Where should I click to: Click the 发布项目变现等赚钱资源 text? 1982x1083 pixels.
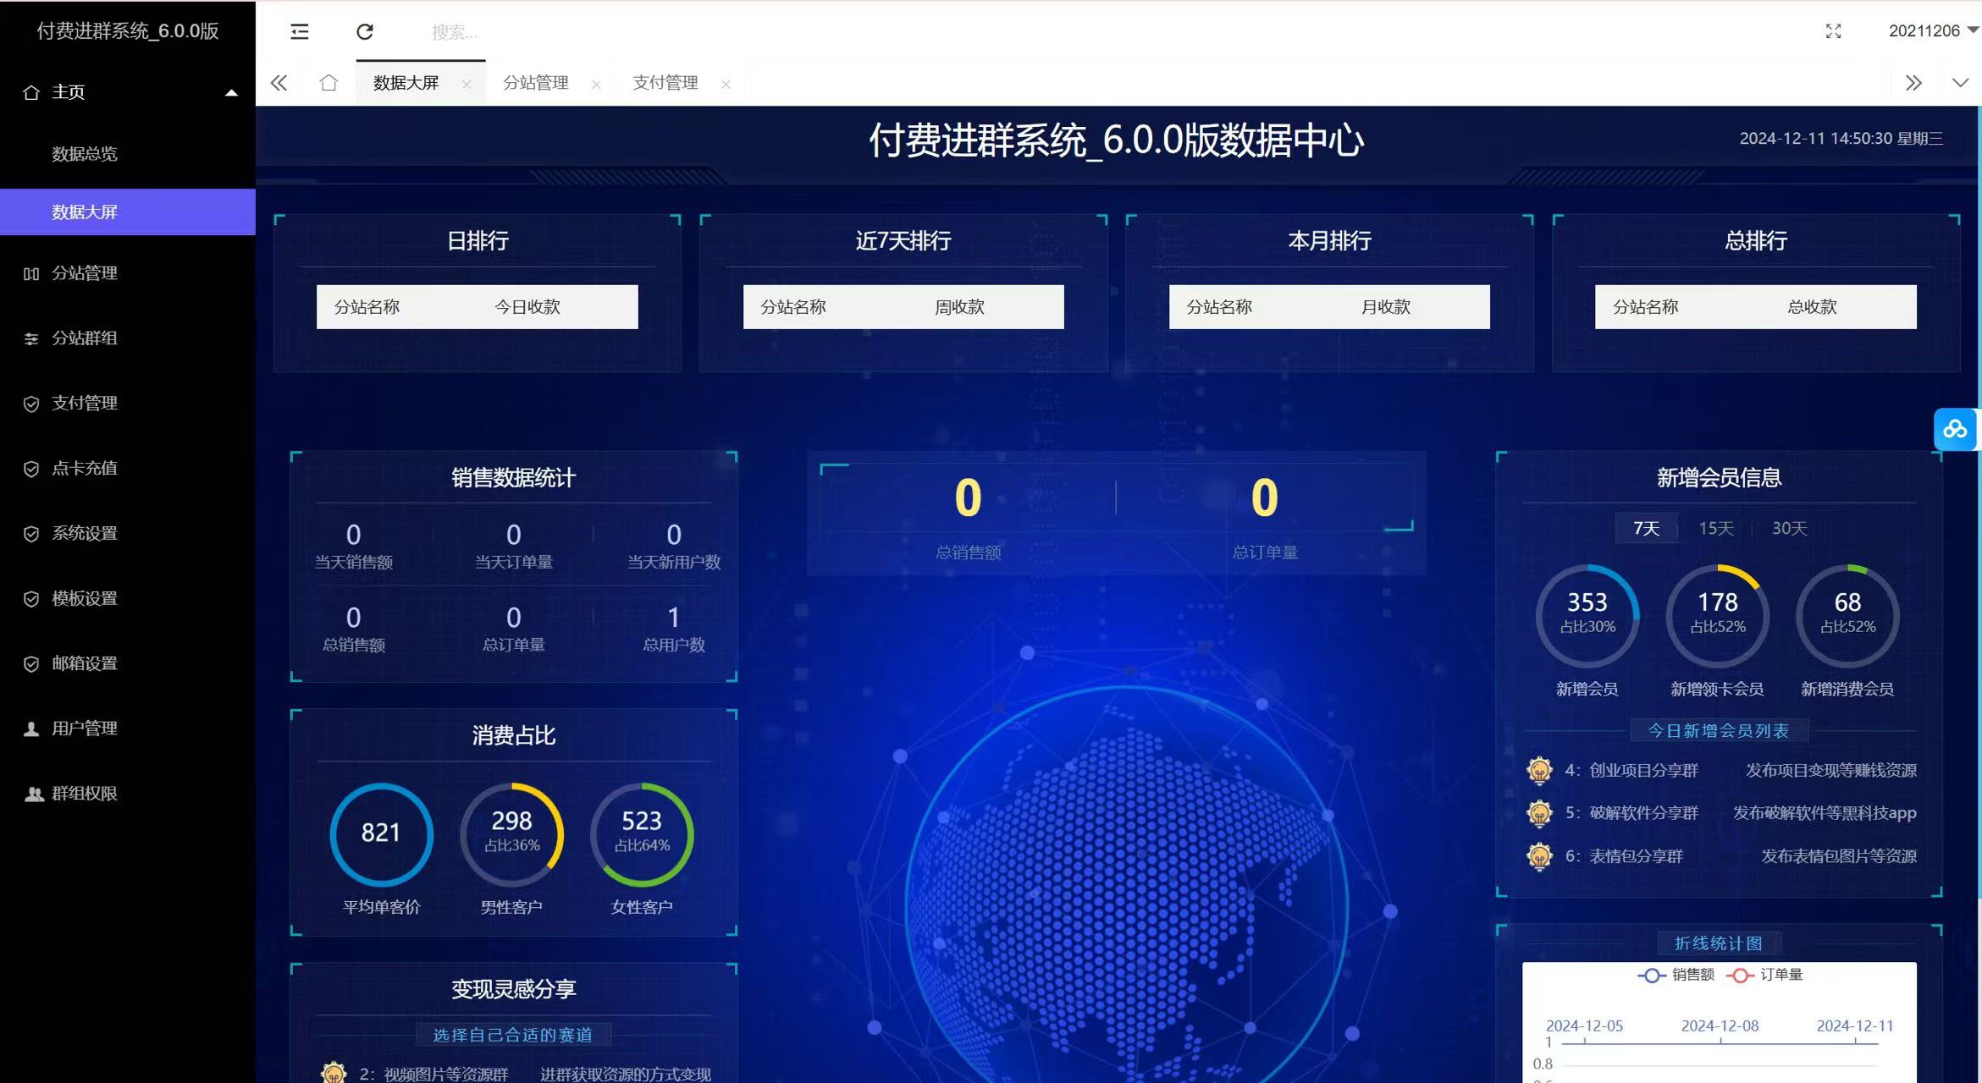(x=1831, y=771)
